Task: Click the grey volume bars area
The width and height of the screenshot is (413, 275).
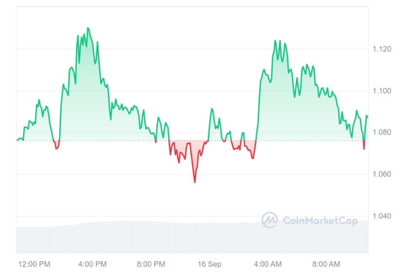Action: click(x=192, y=238)
